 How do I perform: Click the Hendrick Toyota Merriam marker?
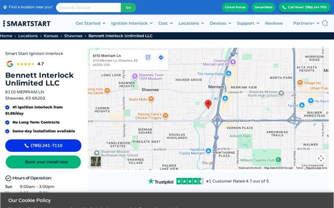point(209,151)
